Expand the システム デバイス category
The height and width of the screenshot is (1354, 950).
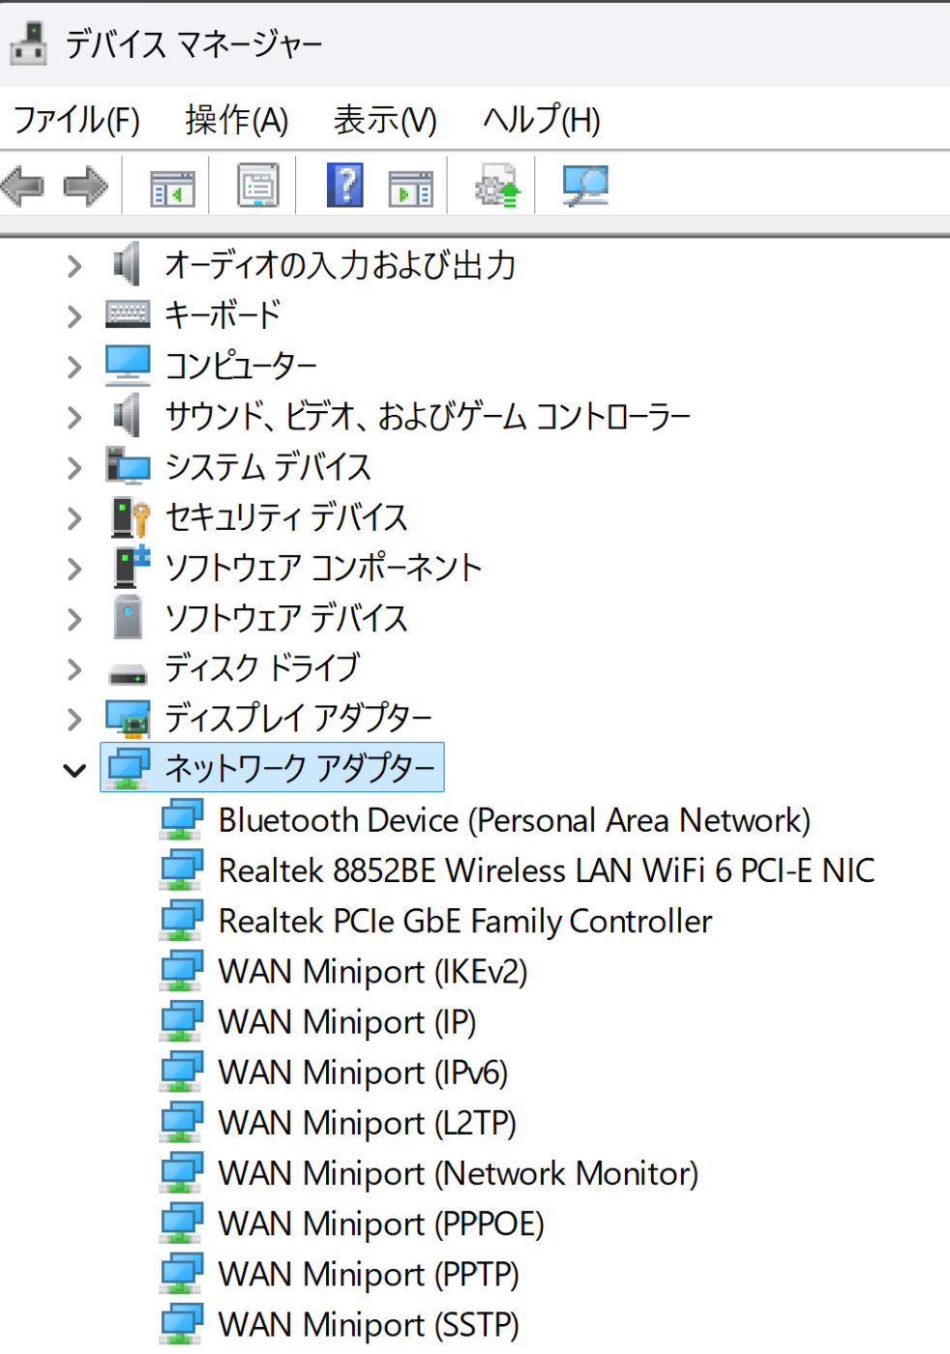coord(74,467)
